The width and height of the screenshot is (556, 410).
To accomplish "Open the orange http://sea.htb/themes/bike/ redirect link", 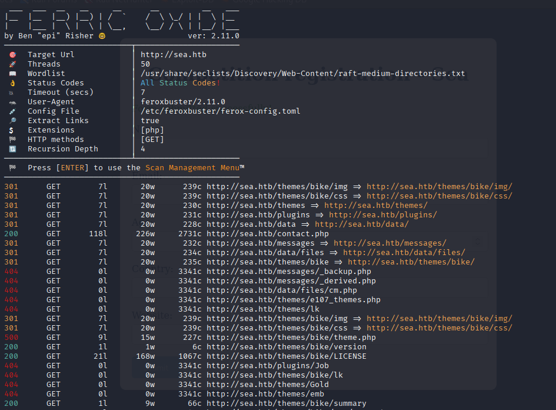I will point(411,262).
